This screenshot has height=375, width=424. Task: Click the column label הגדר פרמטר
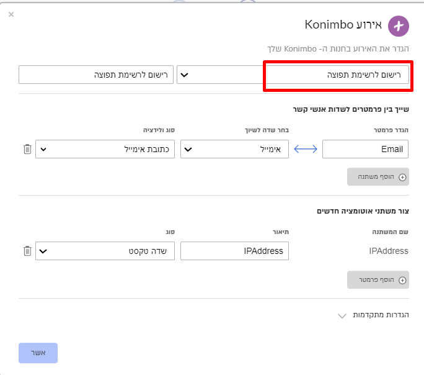[x=391, y=130]
